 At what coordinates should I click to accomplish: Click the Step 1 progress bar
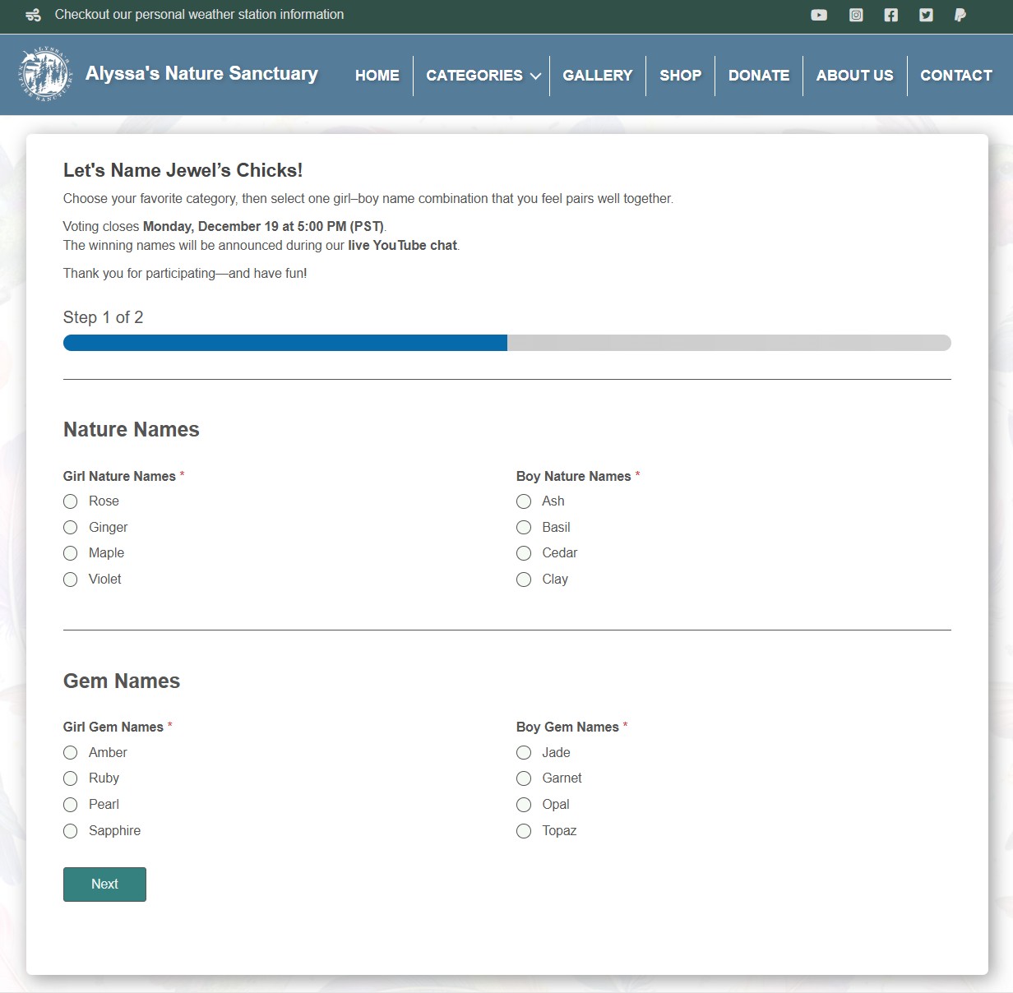[506, 343]
